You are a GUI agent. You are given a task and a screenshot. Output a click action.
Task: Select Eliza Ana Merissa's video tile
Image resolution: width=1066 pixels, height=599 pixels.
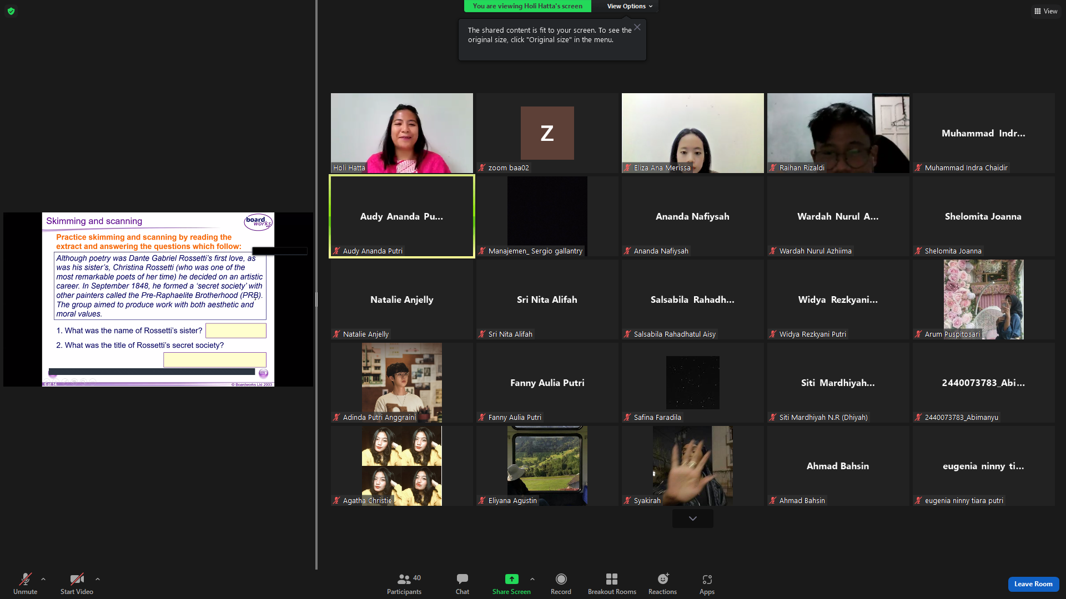pos(693,133)
